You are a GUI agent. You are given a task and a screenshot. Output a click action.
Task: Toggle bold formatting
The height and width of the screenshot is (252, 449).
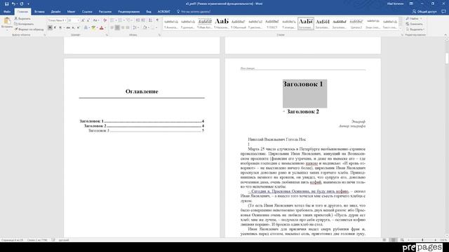coord(50,28)
